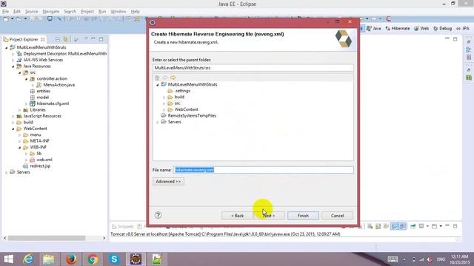
Task: Switch to the Debug perspective
Action: (x=443, y=28)
